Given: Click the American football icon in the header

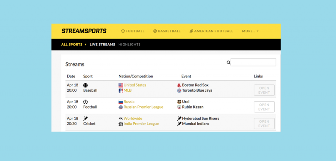Looking at the screenshot, I should point(192,31).
